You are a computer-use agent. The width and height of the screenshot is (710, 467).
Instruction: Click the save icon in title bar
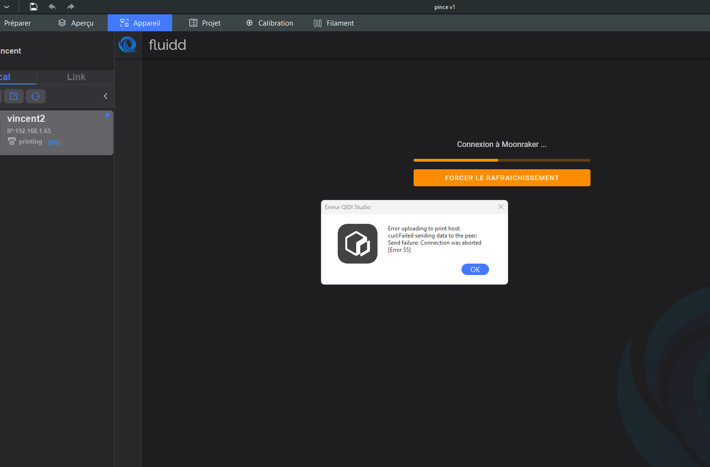(x=33, y=7)
